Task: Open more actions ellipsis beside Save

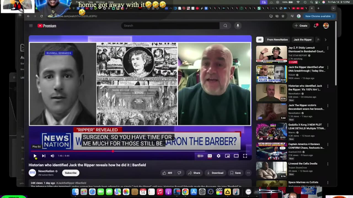Action: pos(248,173)
